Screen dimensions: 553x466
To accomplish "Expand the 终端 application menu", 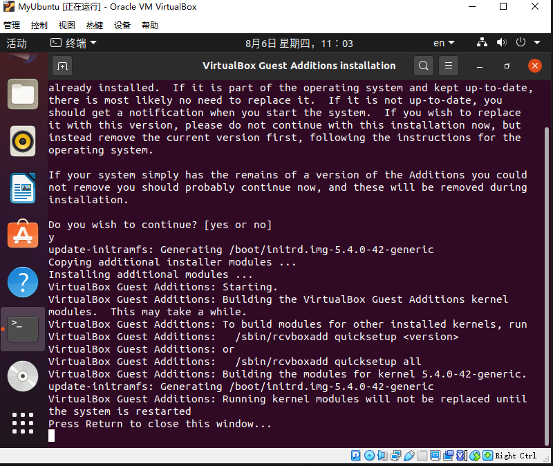I will (x=73, y=43).
